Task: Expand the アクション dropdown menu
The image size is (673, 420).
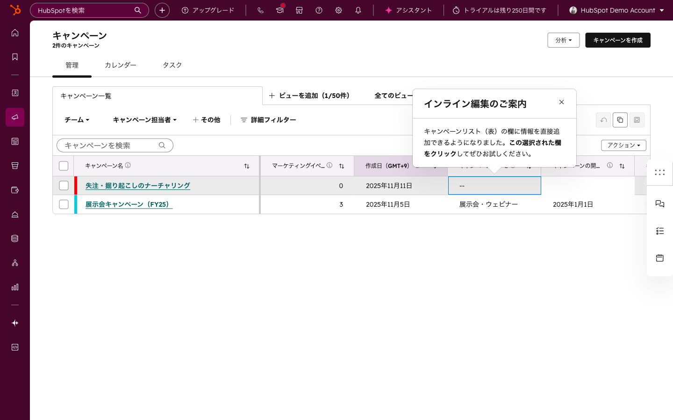Action: [x=623, y=145]
